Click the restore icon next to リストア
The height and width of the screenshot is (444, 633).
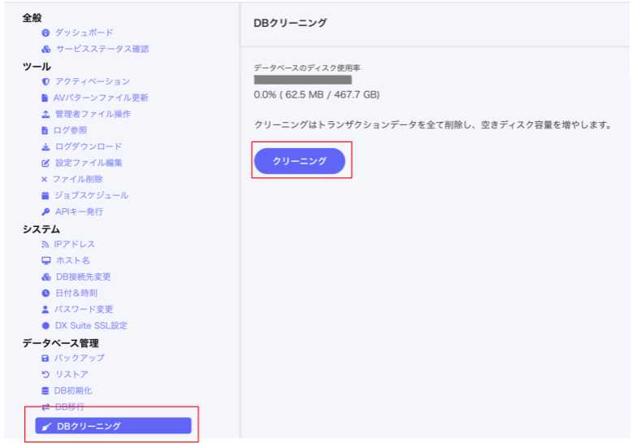click(46, 374)
